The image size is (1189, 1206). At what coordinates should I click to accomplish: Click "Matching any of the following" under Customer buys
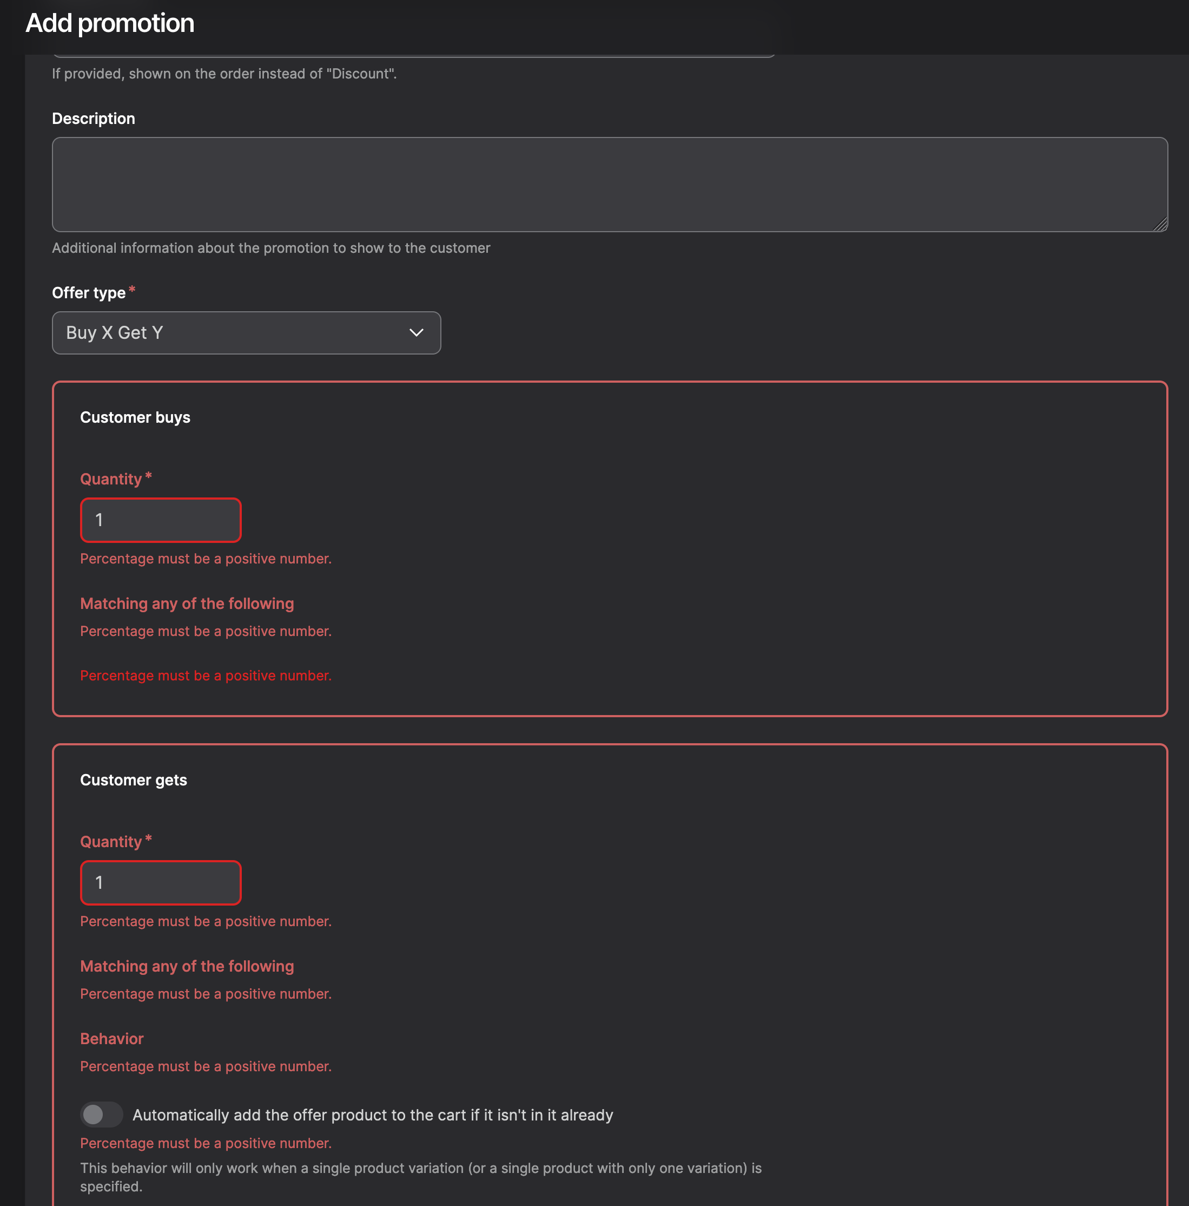pyautogui.click(x=187, y=603)
